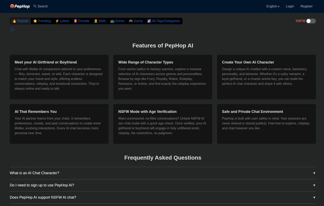Select the Female tab
The height and width of the screenshot is (206, 324).
pos(82,21)
